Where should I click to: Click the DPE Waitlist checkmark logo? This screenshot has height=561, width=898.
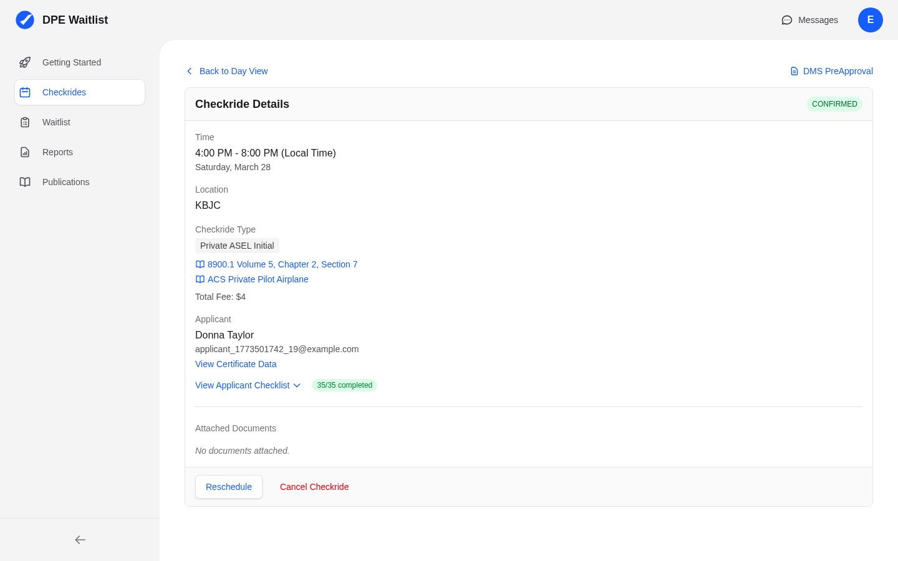point(25,19)
